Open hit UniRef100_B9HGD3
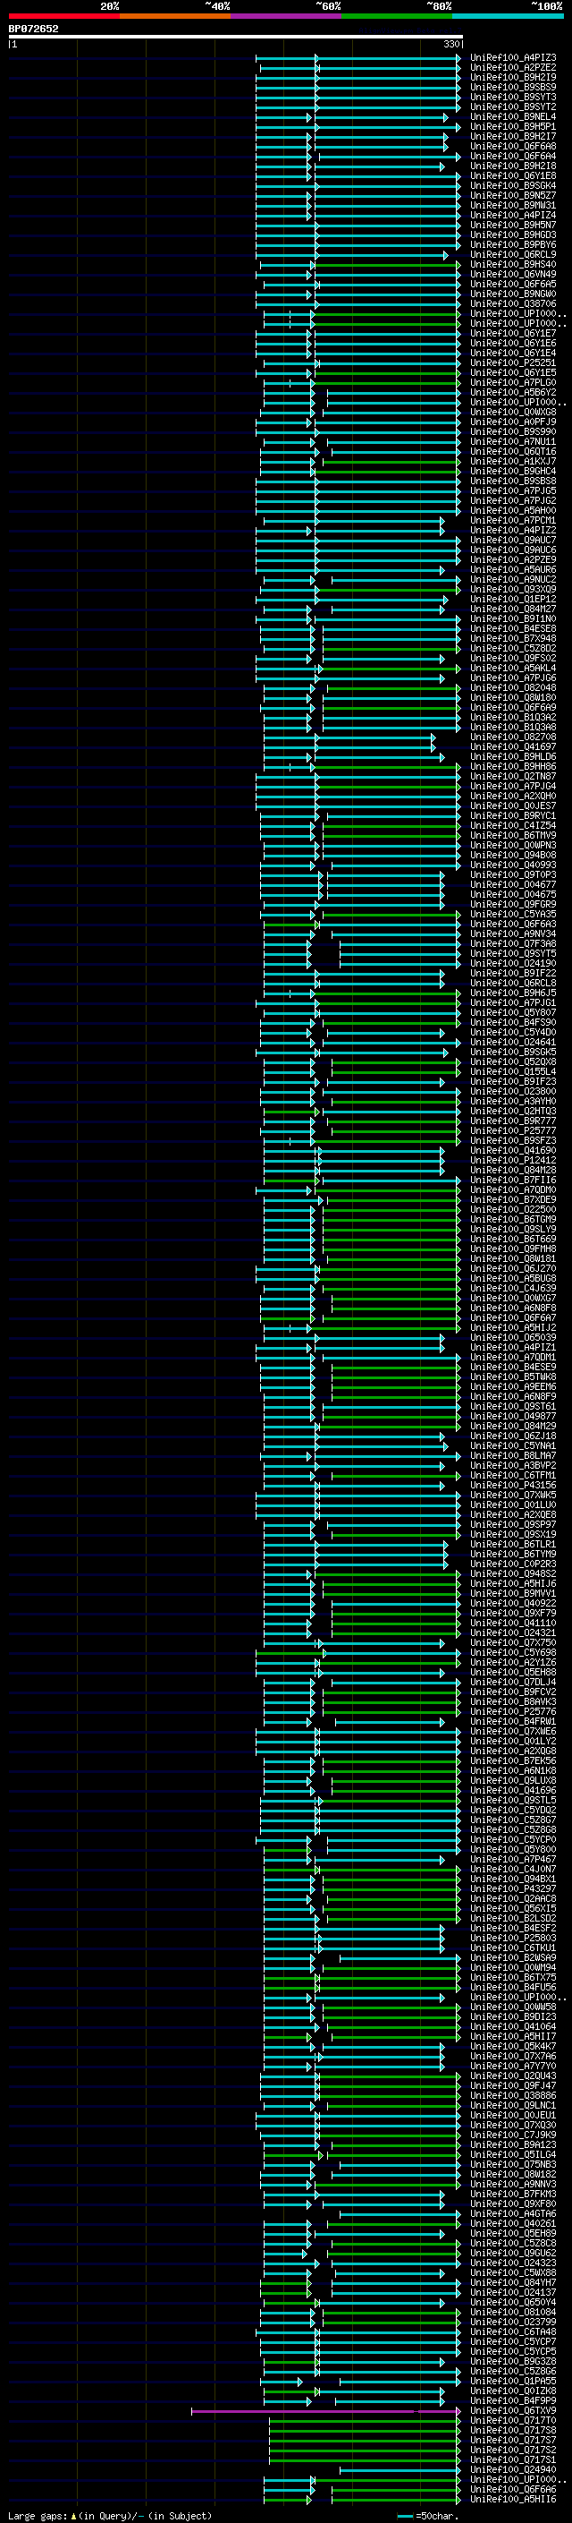This screenshot has width=572, height=2523. pyautogui.click(x=513, y=235)
